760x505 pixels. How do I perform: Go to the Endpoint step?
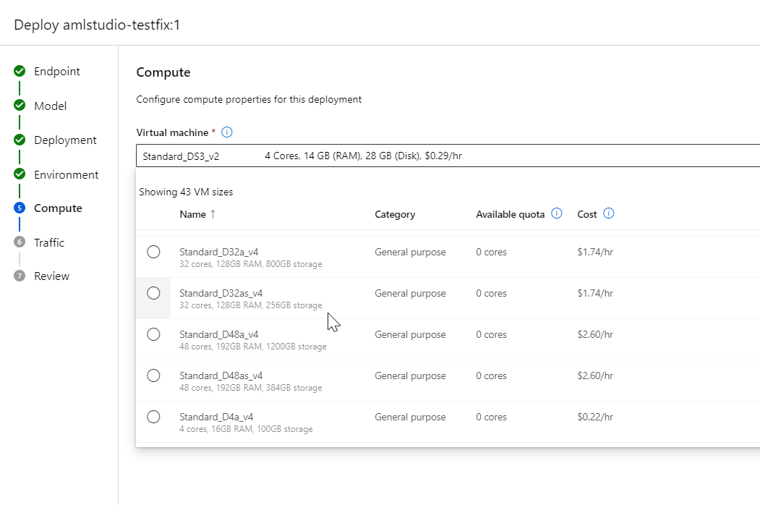coord(56,72)
